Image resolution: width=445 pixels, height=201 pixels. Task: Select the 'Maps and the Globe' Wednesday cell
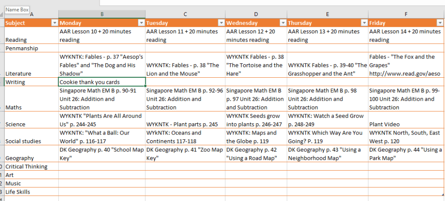[x=256, y=137]
